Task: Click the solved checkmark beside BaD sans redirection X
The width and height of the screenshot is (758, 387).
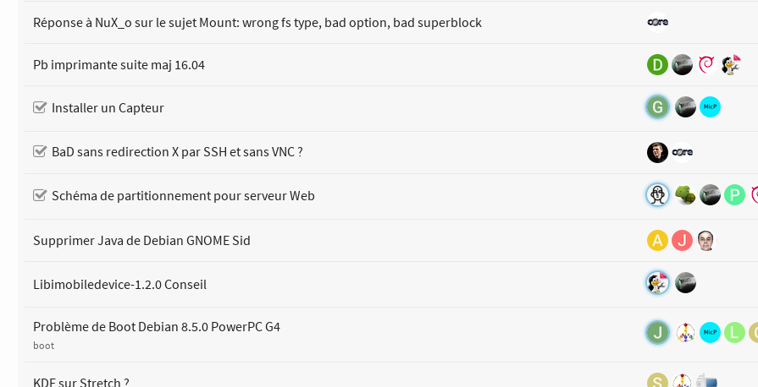Action: (x=40, y=152)
